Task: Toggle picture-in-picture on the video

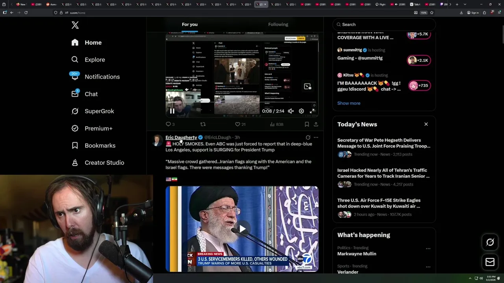Action: [x=308, y=86]
